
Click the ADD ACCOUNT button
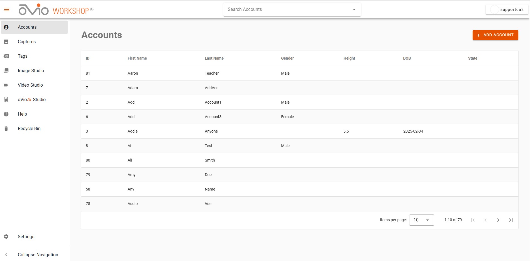pos(495,35)
